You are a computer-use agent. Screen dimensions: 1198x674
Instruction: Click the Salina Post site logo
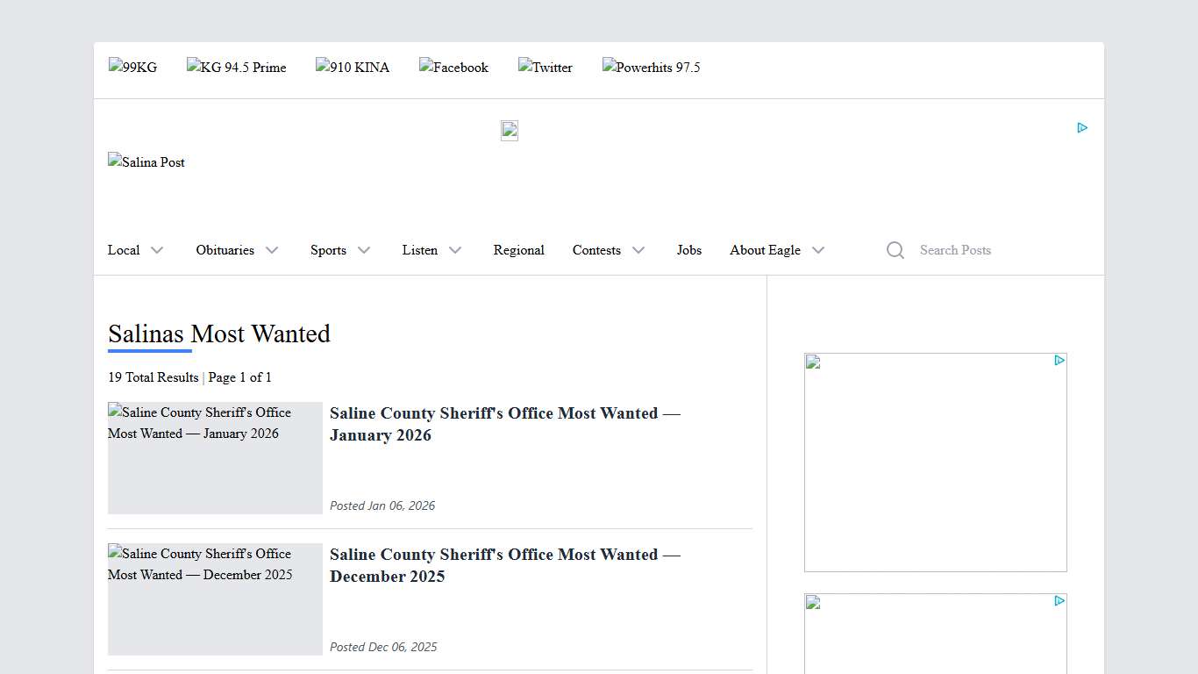pos(146,162)
